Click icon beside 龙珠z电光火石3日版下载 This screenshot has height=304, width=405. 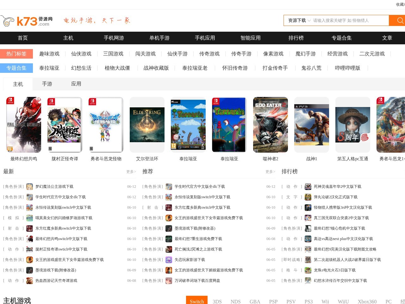[x=308, y=270]
